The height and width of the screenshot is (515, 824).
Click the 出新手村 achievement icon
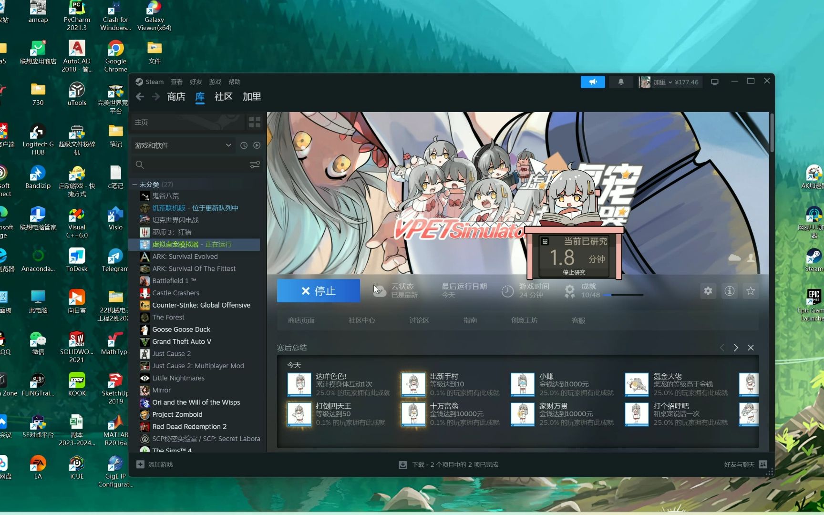[413, 384]
